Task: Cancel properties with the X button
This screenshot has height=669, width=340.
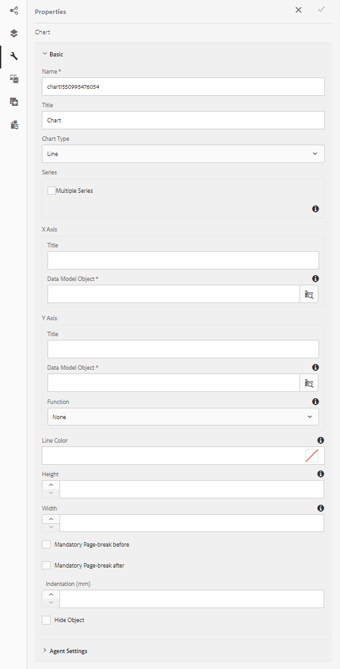Action: point(299,10)
